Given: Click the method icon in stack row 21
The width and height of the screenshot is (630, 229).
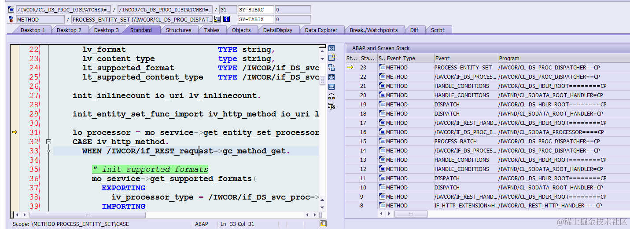Looking at the screenshot, I should point(382,86).
